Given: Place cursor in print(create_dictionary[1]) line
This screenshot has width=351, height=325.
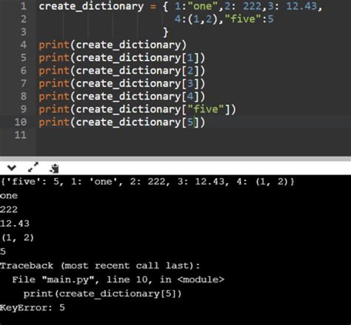Looking at the screenshot, I should coord(122,58).
